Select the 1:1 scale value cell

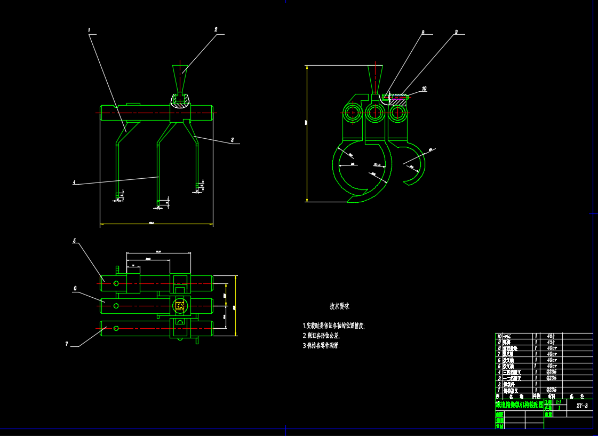pos(559,402)
